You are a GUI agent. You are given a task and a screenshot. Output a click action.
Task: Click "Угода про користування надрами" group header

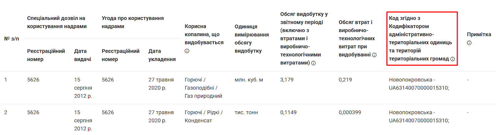point(133,22)
